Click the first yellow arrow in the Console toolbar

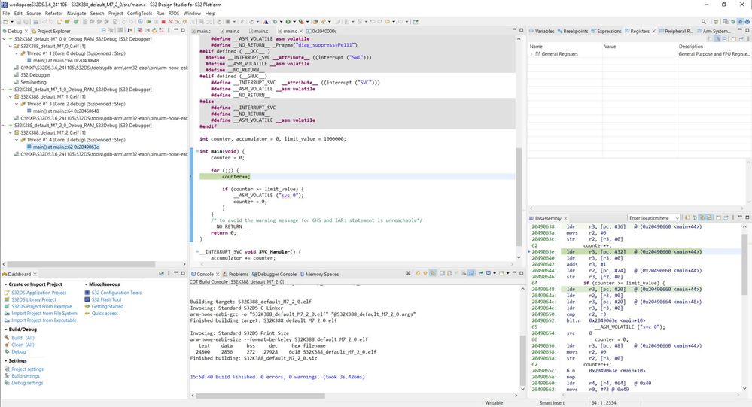tap(418, 273)
